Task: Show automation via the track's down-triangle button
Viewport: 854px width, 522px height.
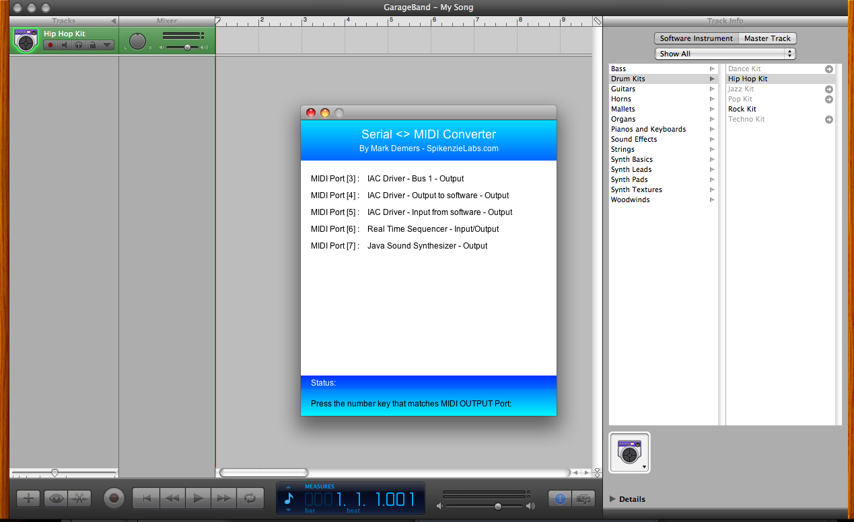Action: [108, 45]
